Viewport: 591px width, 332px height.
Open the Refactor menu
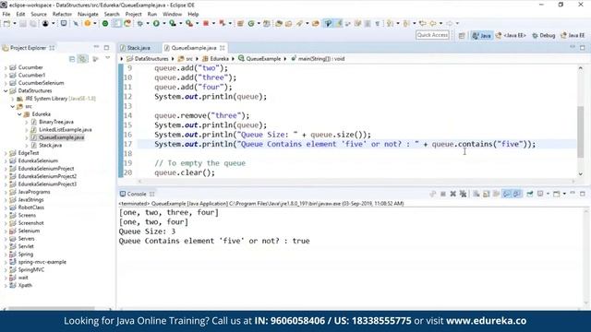pos(62,15)
